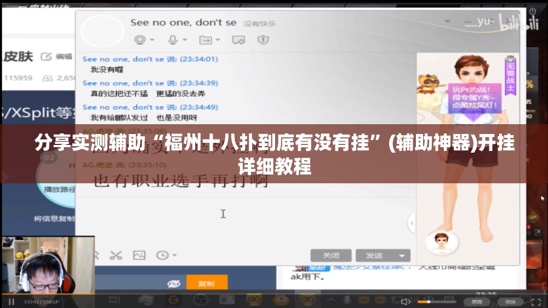This screenshot has width=548, height=308.
Task: Toggle the crossed-eye hide icon beside 复制
Action: (x=174, y=283)
